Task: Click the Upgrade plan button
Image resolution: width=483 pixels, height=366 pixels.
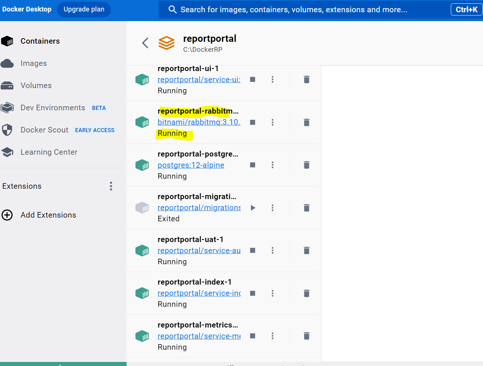Action: coord(84,9)
